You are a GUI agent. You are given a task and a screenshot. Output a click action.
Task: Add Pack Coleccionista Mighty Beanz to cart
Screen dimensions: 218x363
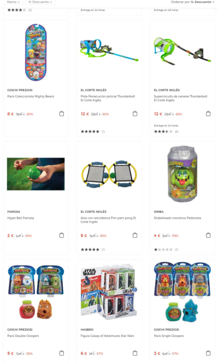[61, 114]
